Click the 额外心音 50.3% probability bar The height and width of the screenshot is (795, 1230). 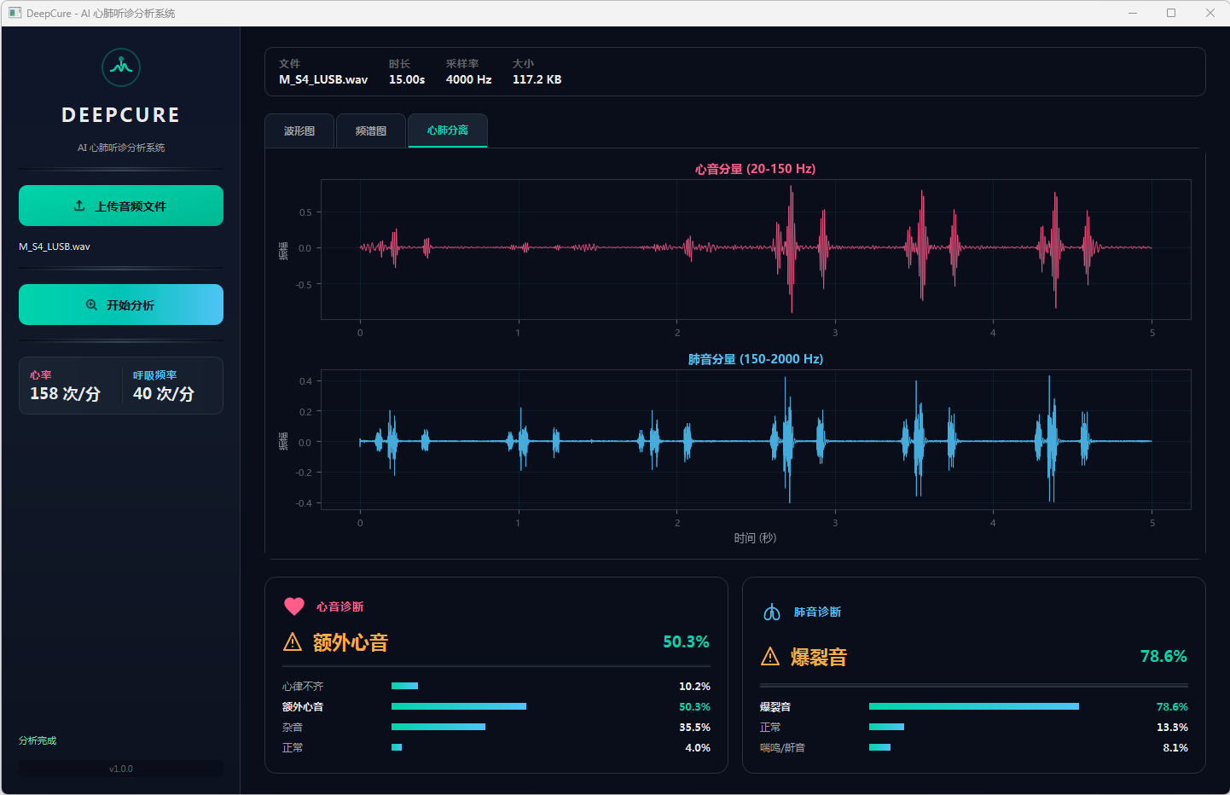[459, 706]
